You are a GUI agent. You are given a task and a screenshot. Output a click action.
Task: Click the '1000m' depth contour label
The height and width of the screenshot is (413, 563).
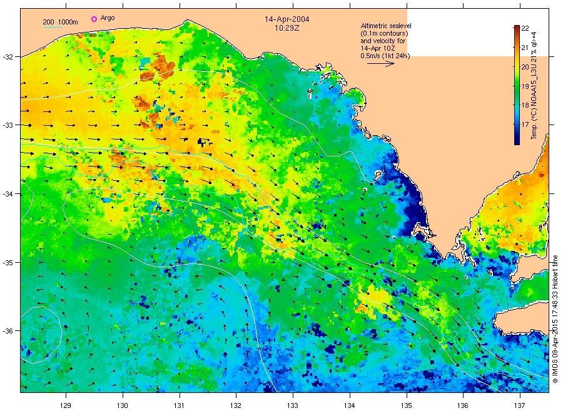[68, 22]
